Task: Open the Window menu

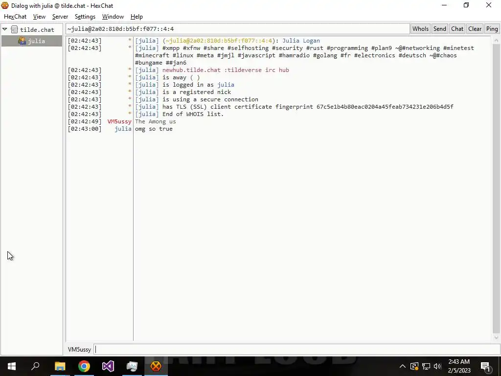Action: (x=113, y=17)
